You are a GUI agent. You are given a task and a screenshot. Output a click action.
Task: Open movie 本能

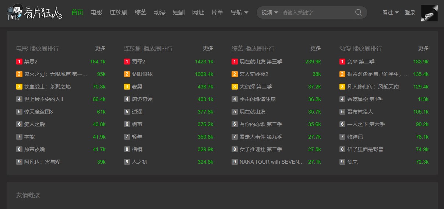(29, 137)
